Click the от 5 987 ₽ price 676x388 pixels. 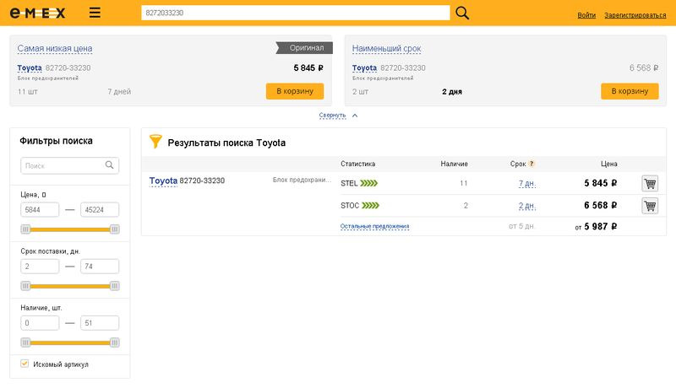[596, 227]
